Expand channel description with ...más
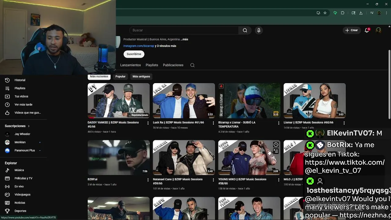This screenshot has width=391, height=220. tap(184, 39)
